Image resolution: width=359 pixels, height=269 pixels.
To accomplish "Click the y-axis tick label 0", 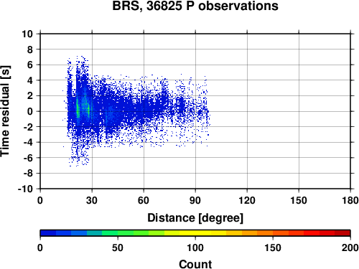I will (x=30, y=111).
